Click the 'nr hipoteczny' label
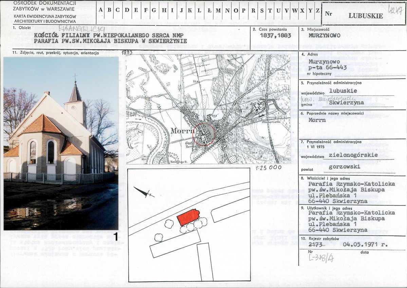 coord(319,73)
